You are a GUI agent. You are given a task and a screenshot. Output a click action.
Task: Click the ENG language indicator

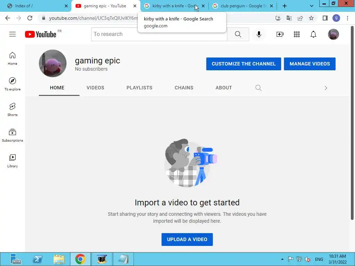click(319, 259)
